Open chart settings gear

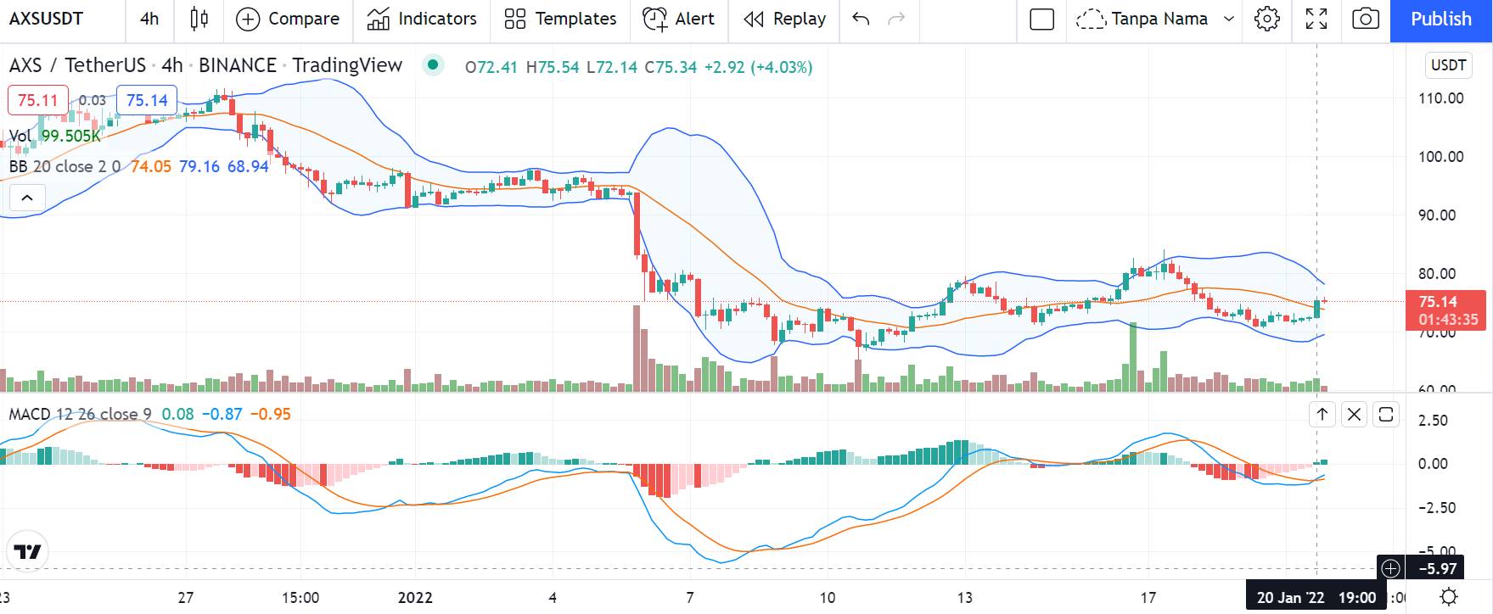[x=1267, y=19]
